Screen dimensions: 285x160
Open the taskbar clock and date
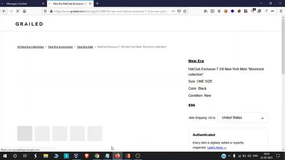266,156
